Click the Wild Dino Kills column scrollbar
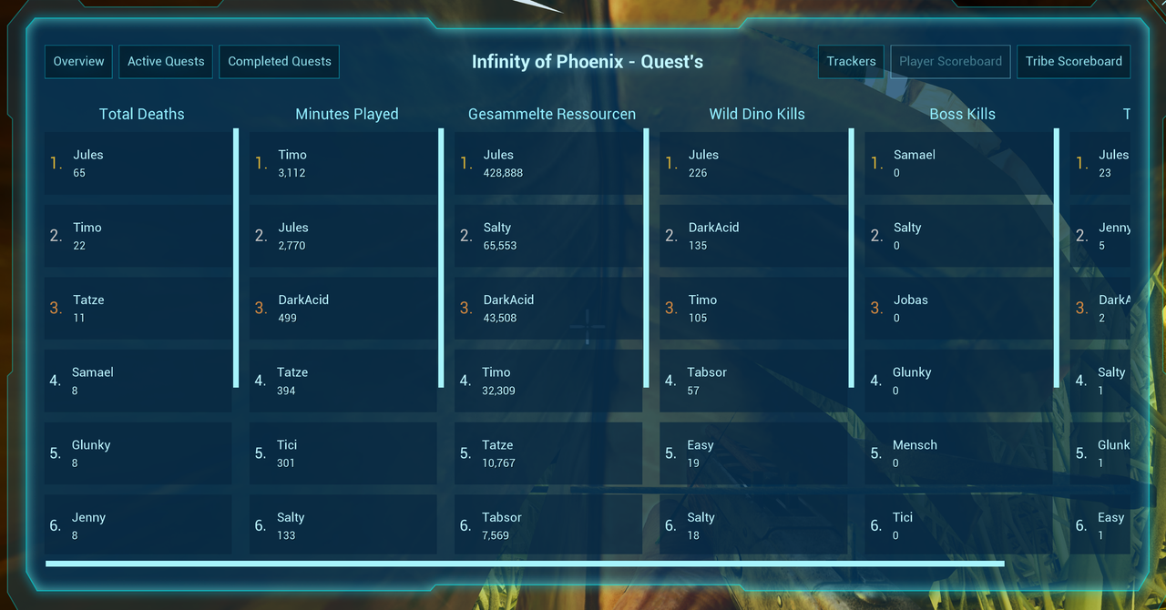Image resolution: width=1166 pixels, height=610 pixels. 852,258
